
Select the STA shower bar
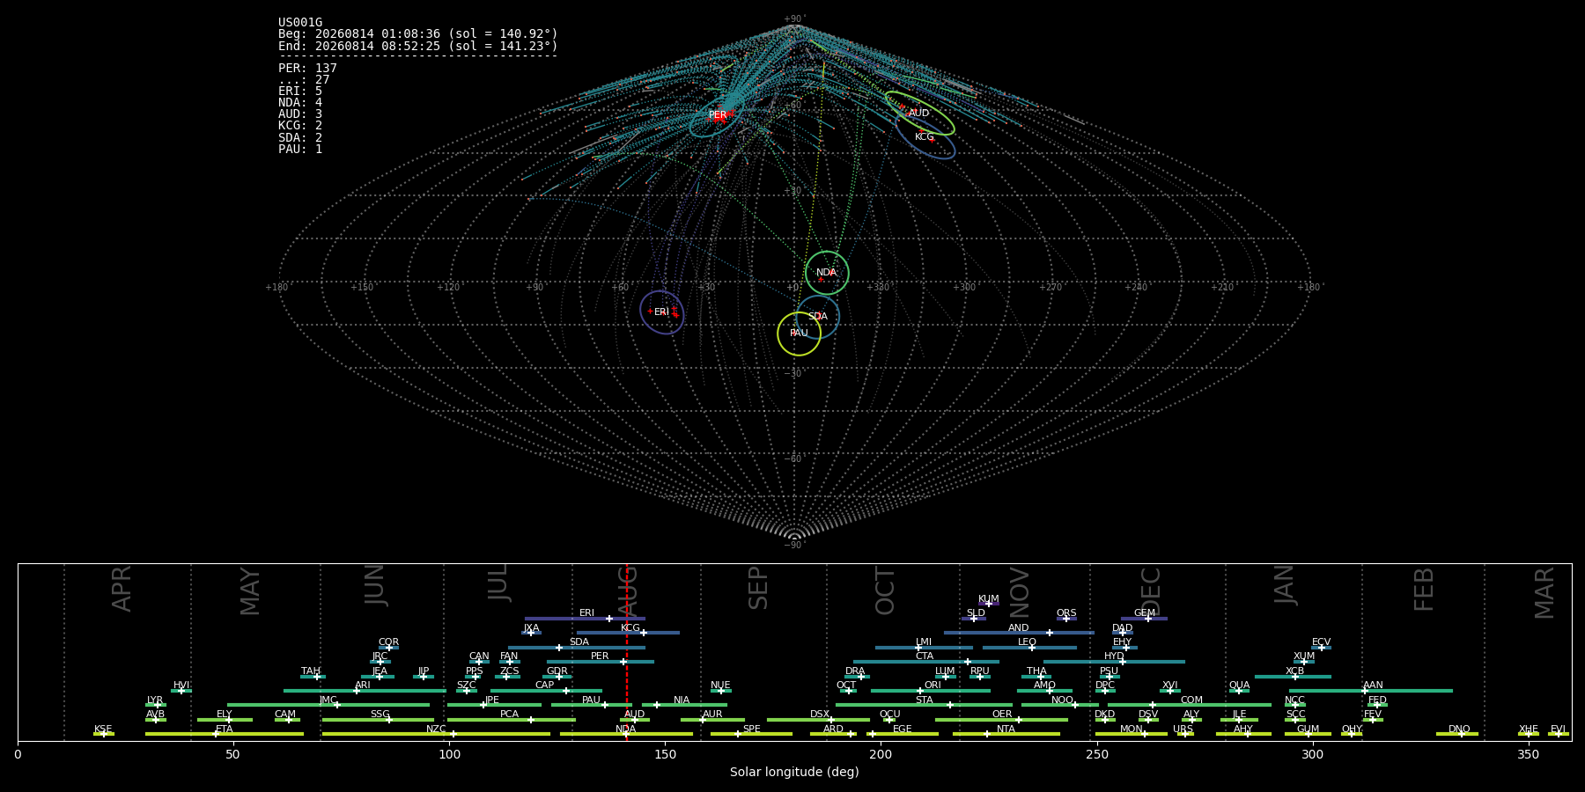[x=924, y=705]
